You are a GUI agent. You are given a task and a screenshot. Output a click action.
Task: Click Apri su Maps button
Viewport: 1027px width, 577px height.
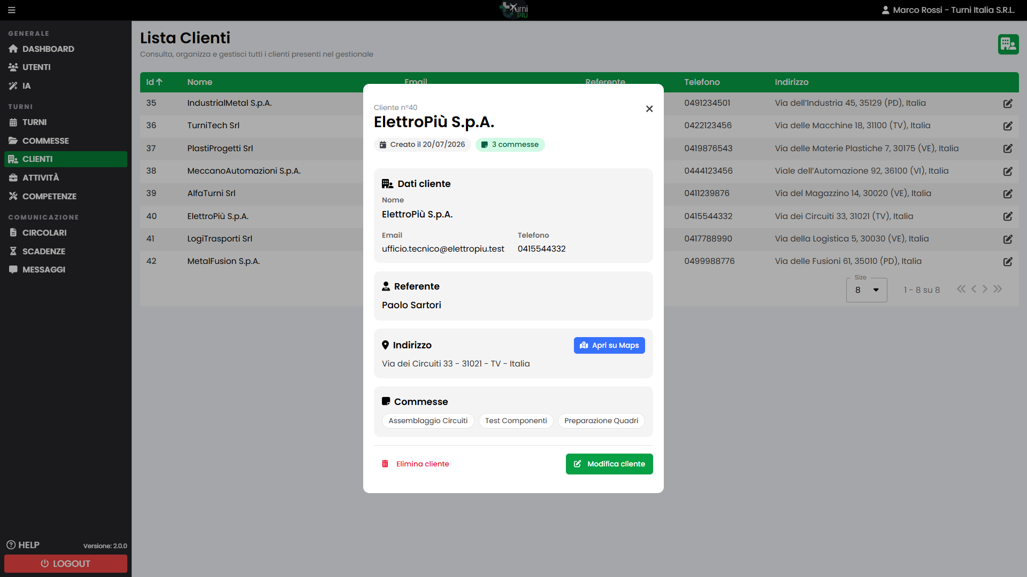[x=609, y=346]
